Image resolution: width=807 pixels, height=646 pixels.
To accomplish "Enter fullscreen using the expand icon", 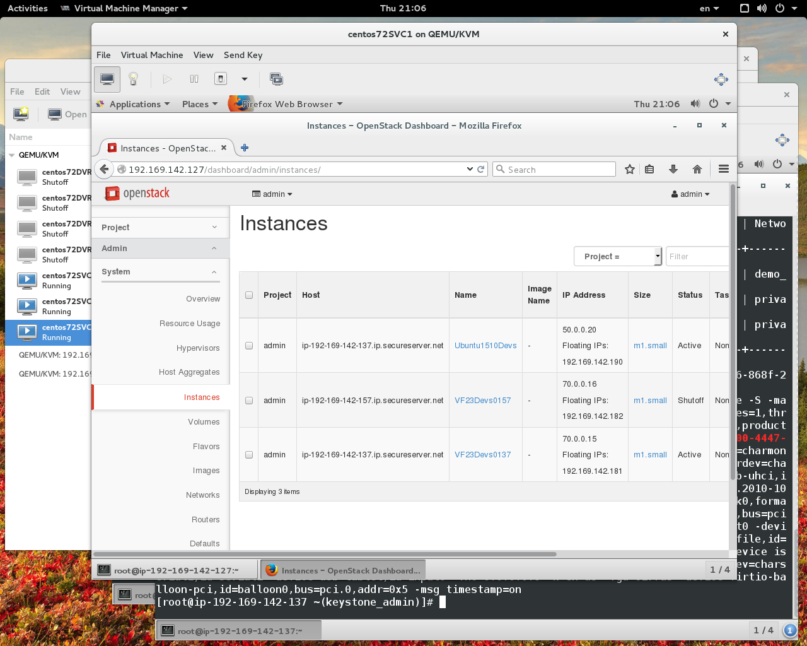I will pos(721,79).
